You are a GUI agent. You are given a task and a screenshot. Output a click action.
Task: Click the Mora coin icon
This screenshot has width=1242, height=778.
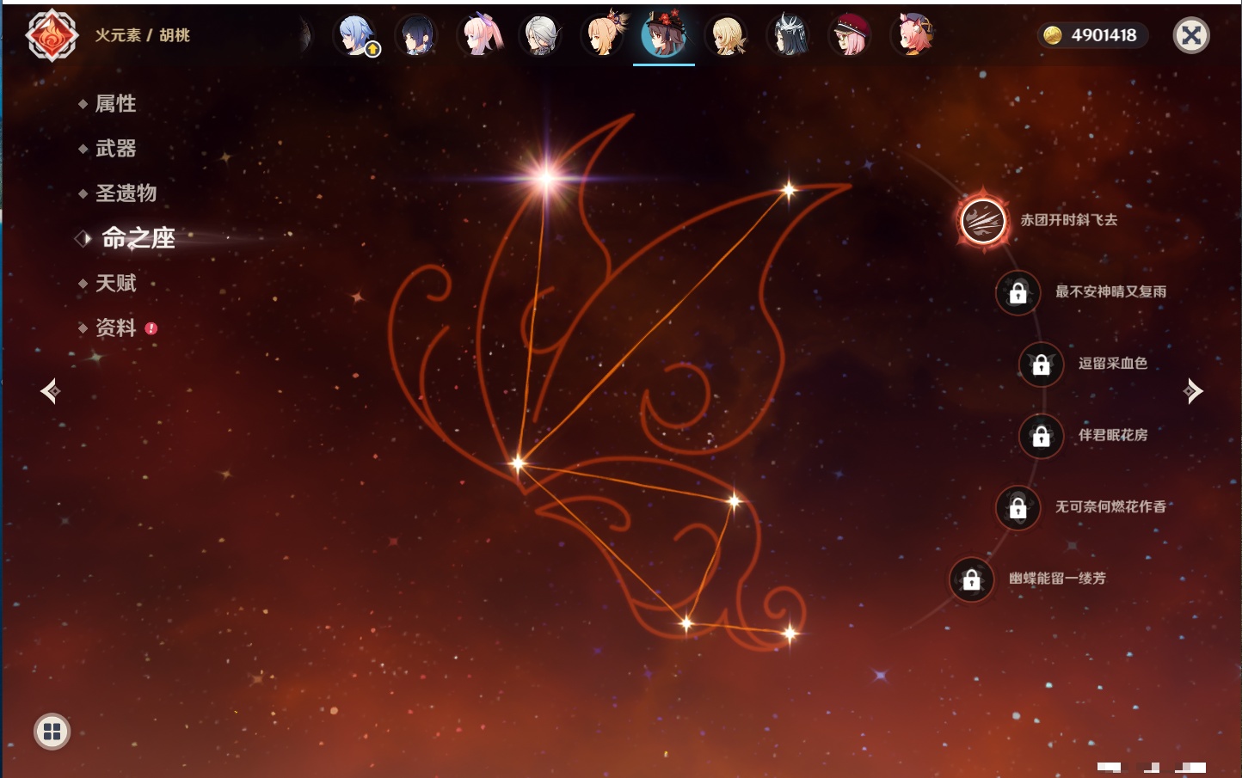coord(1052,35)
